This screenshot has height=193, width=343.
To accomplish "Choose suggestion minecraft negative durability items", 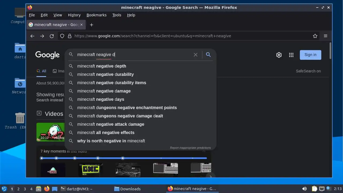I will click(140, 83).
